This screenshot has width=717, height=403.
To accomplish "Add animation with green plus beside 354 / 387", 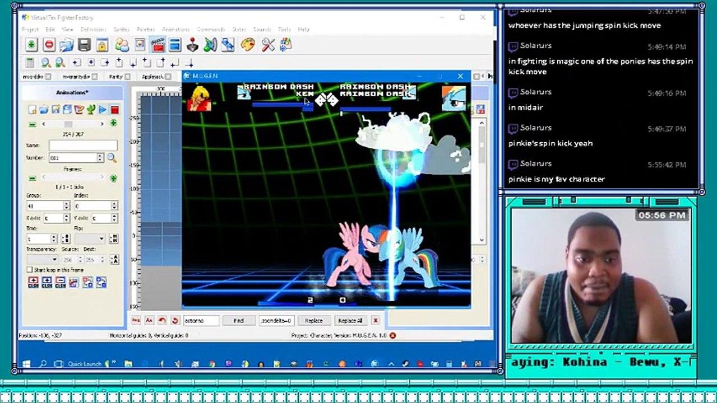I will [113, 123].
